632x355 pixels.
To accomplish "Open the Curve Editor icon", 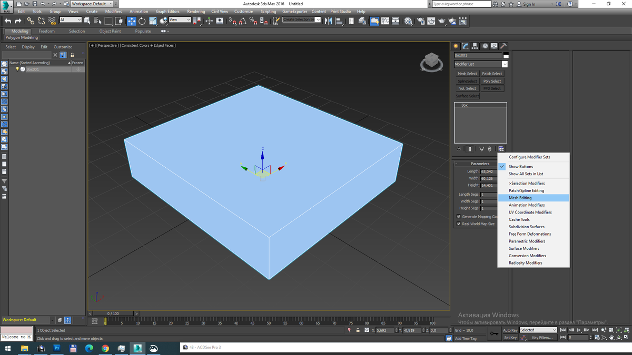I will pos(385,21).
